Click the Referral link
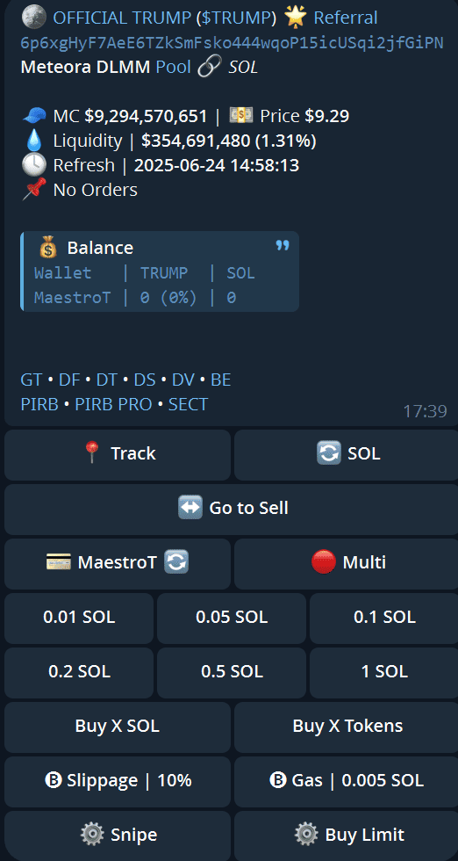458x861 pixels. [x=345, y=18]
